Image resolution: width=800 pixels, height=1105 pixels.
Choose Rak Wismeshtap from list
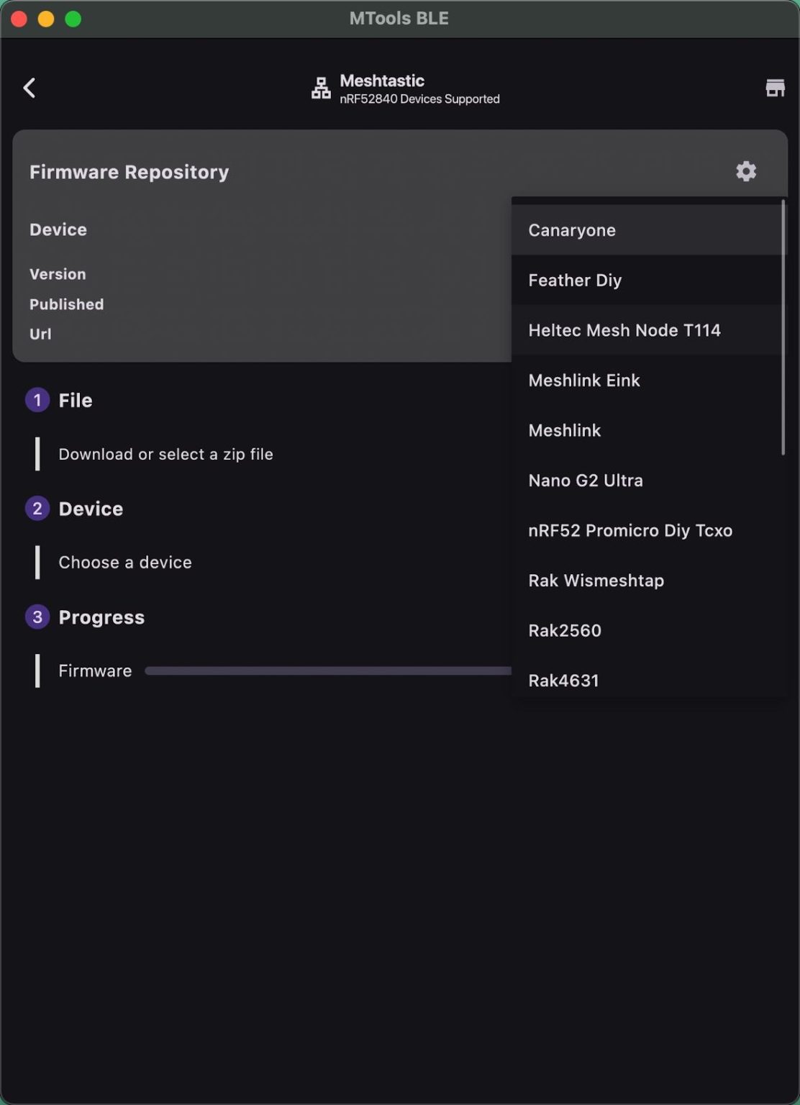pyautogui.click(x=596, y=581)
